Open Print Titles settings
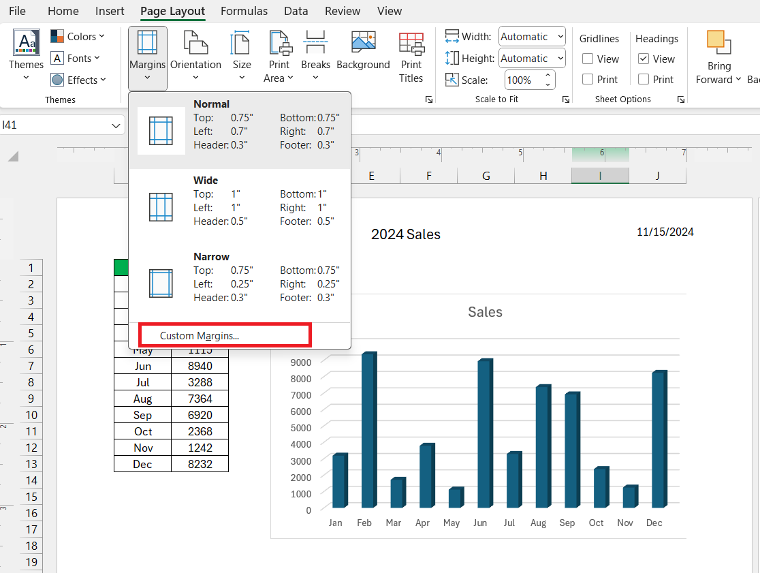 (411, 57)
